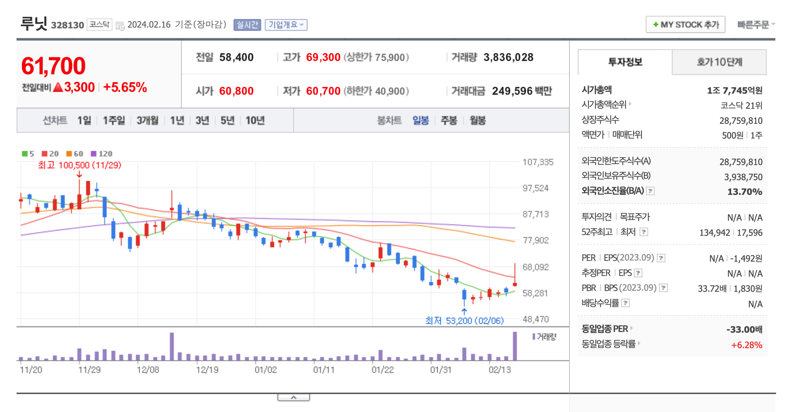Open the 코스닥 market link

100,25
